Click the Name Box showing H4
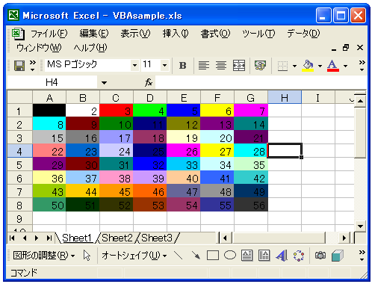372x284 pixels. pos(52,82)
